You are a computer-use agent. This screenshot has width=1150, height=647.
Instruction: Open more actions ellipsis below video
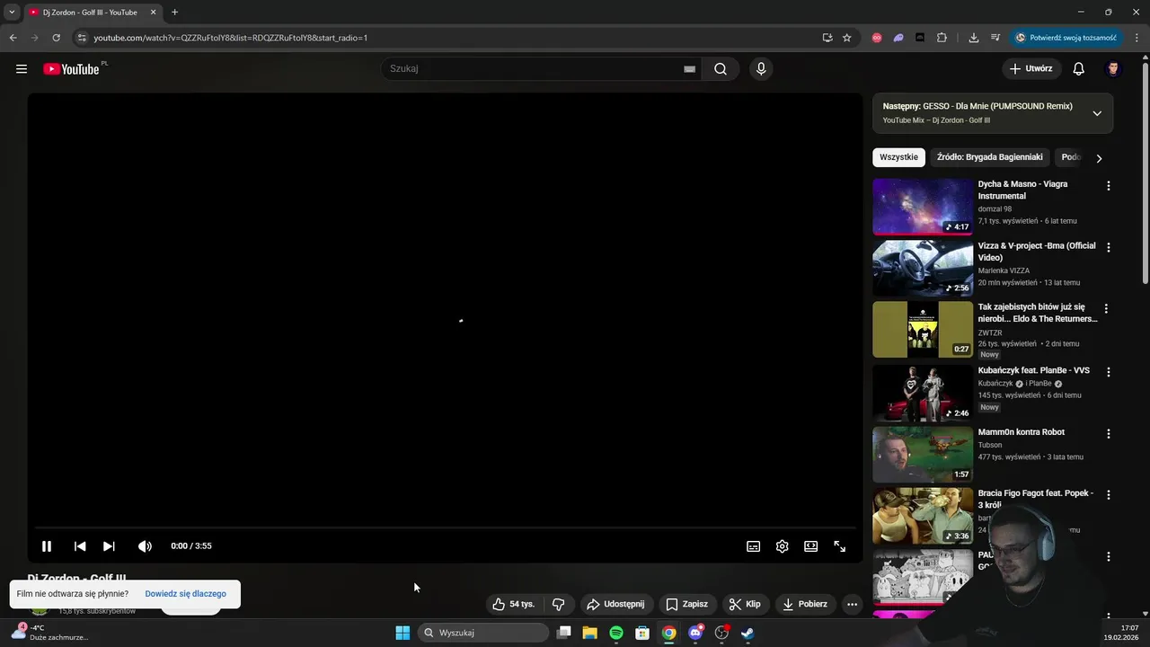853,605
